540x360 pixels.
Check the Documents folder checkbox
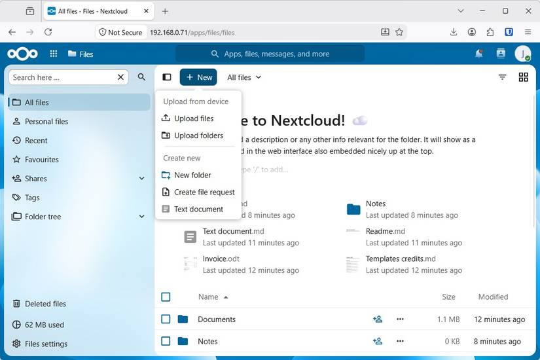point(166,319)
